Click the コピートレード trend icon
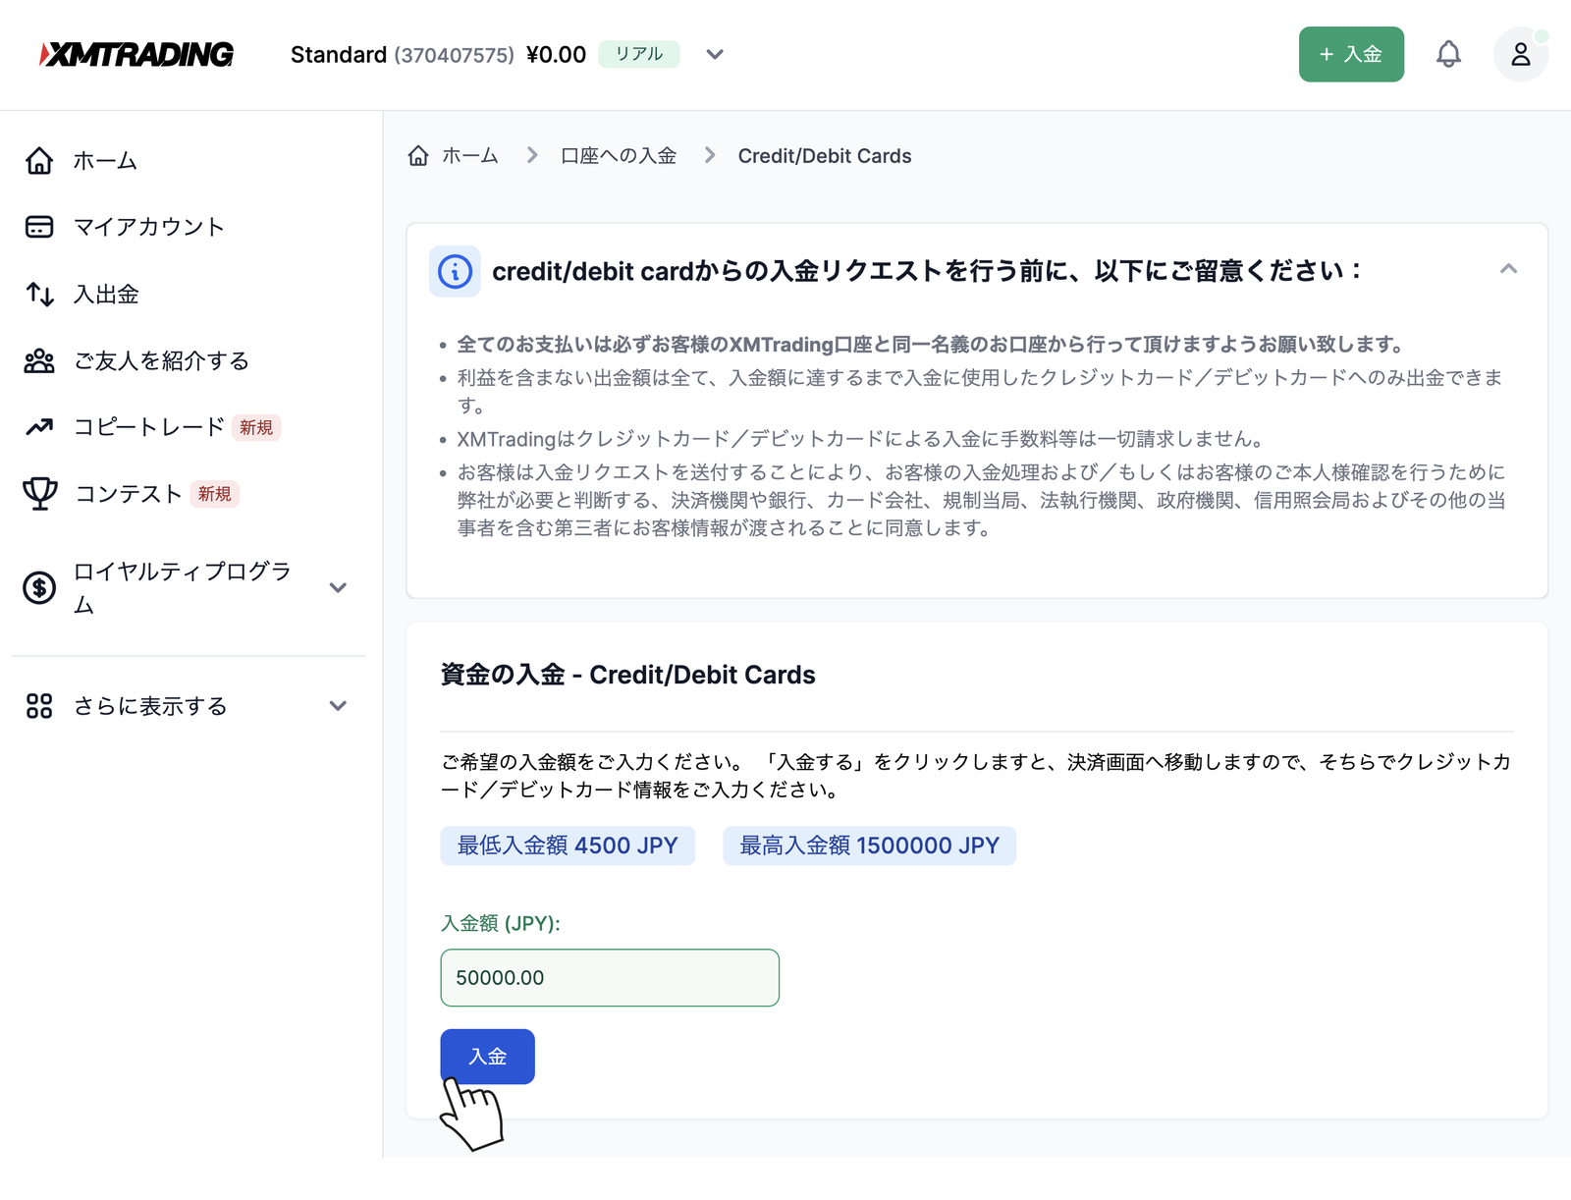Image resolution: width=1571 pixels, height=1200 pixels. (39, 427)
